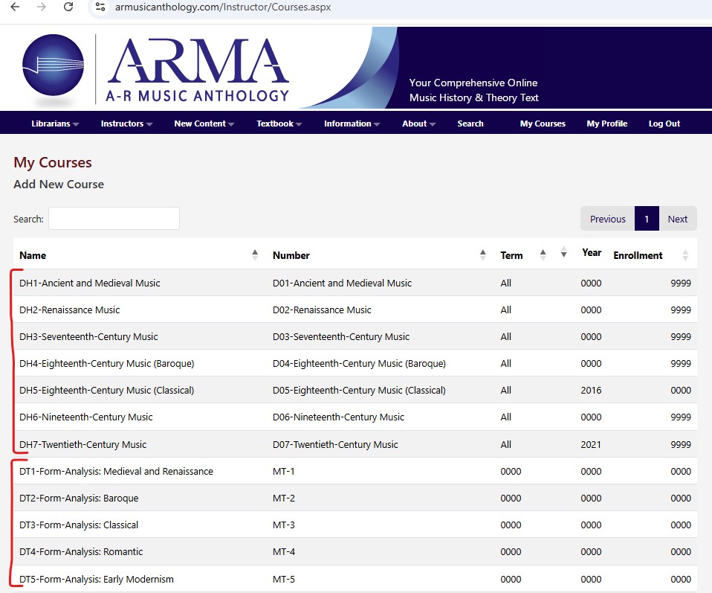Focus the course Search input field
Image resolution: width=712 pixels, height=593 pixels.
click(x=114, y=219)
